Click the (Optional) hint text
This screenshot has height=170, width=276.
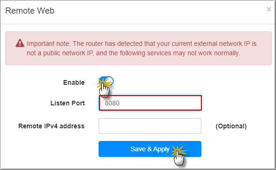click(231, 126)
